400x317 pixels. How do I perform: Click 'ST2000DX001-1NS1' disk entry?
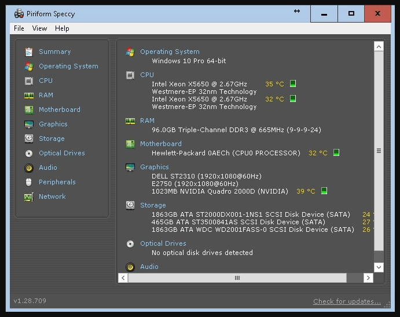pos(251,214)
